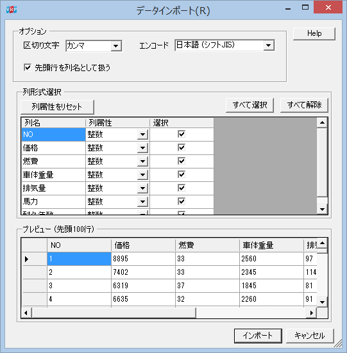Click the 列属性 column header
The width and height of the screenshot is (347, 353).
coord(117,123)
